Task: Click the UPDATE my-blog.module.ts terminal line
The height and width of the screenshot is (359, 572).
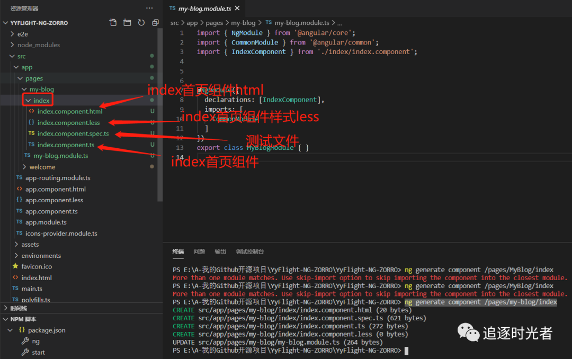Action: coord(278,342)
